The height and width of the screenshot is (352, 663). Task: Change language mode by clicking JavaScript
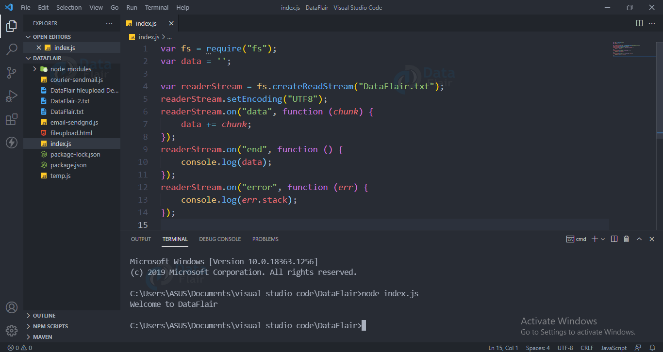pos(613,348)
